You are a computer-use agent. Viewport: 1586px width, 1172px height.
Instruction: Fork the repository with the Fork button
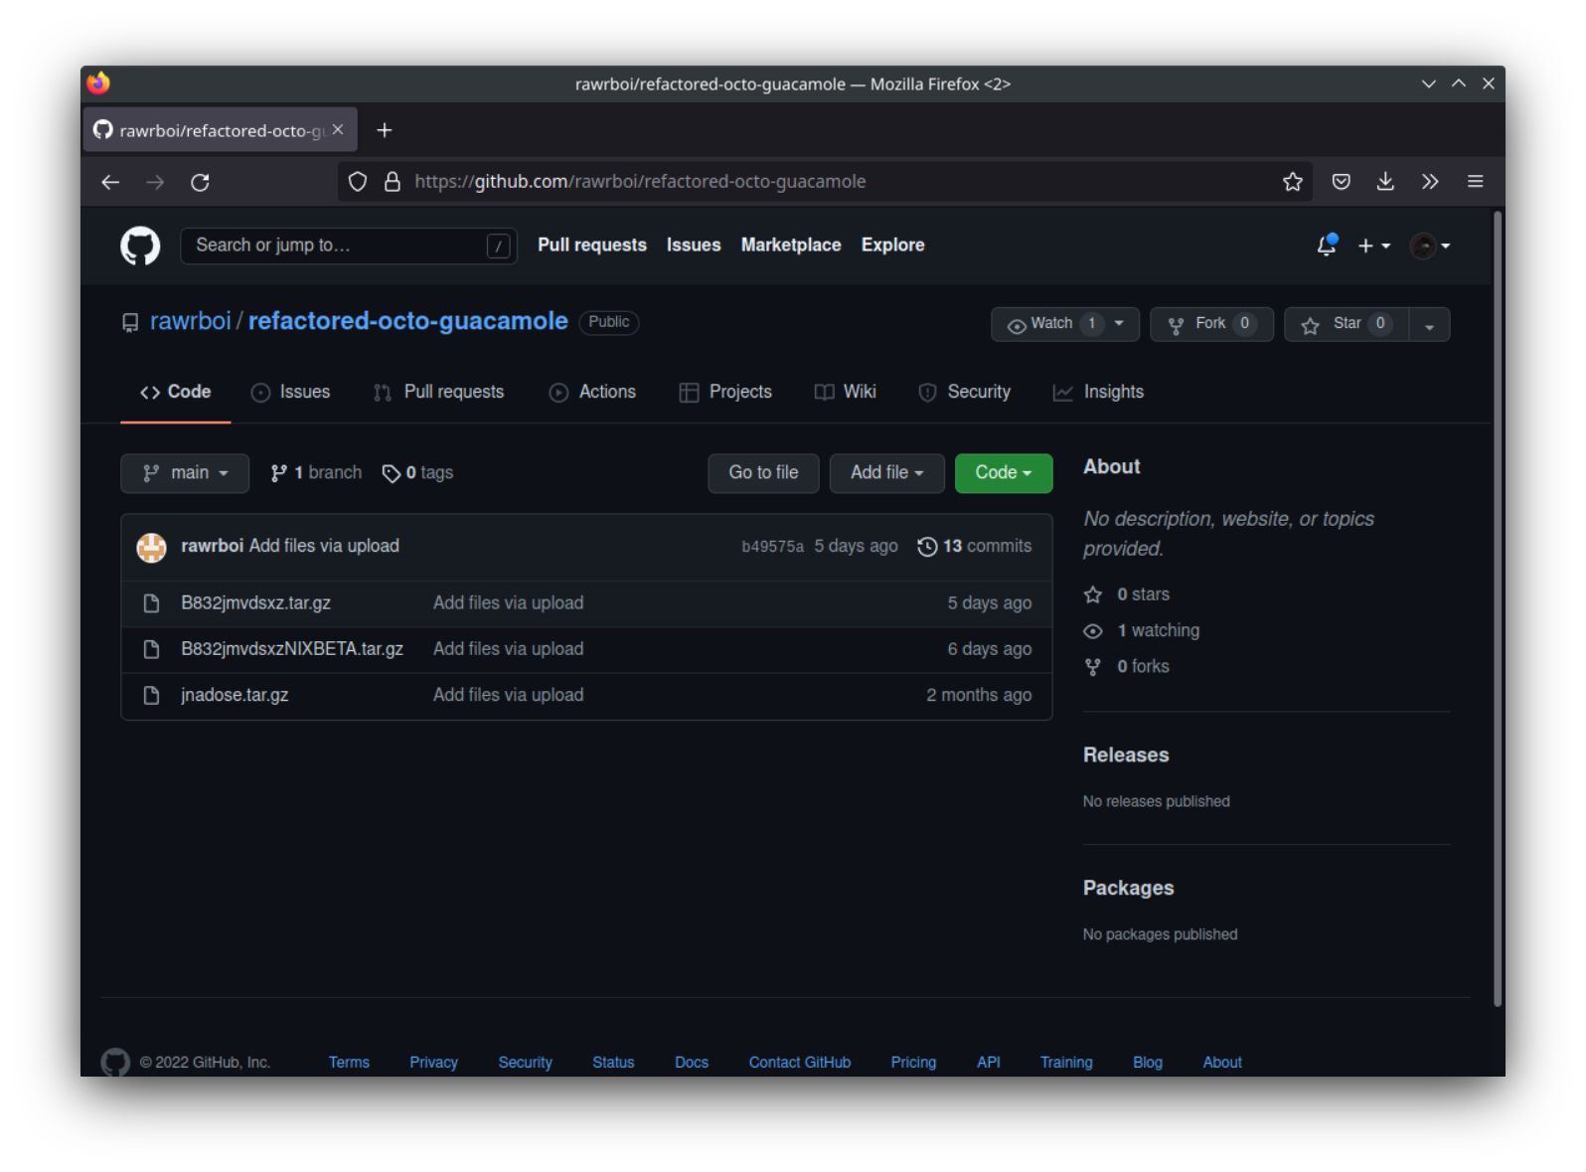(1211, 324)
